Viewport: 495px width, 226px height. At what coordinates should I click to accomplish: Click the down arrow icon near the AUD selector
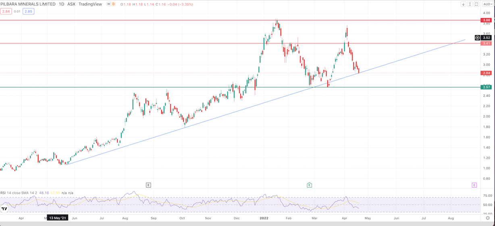pos(464,4)
